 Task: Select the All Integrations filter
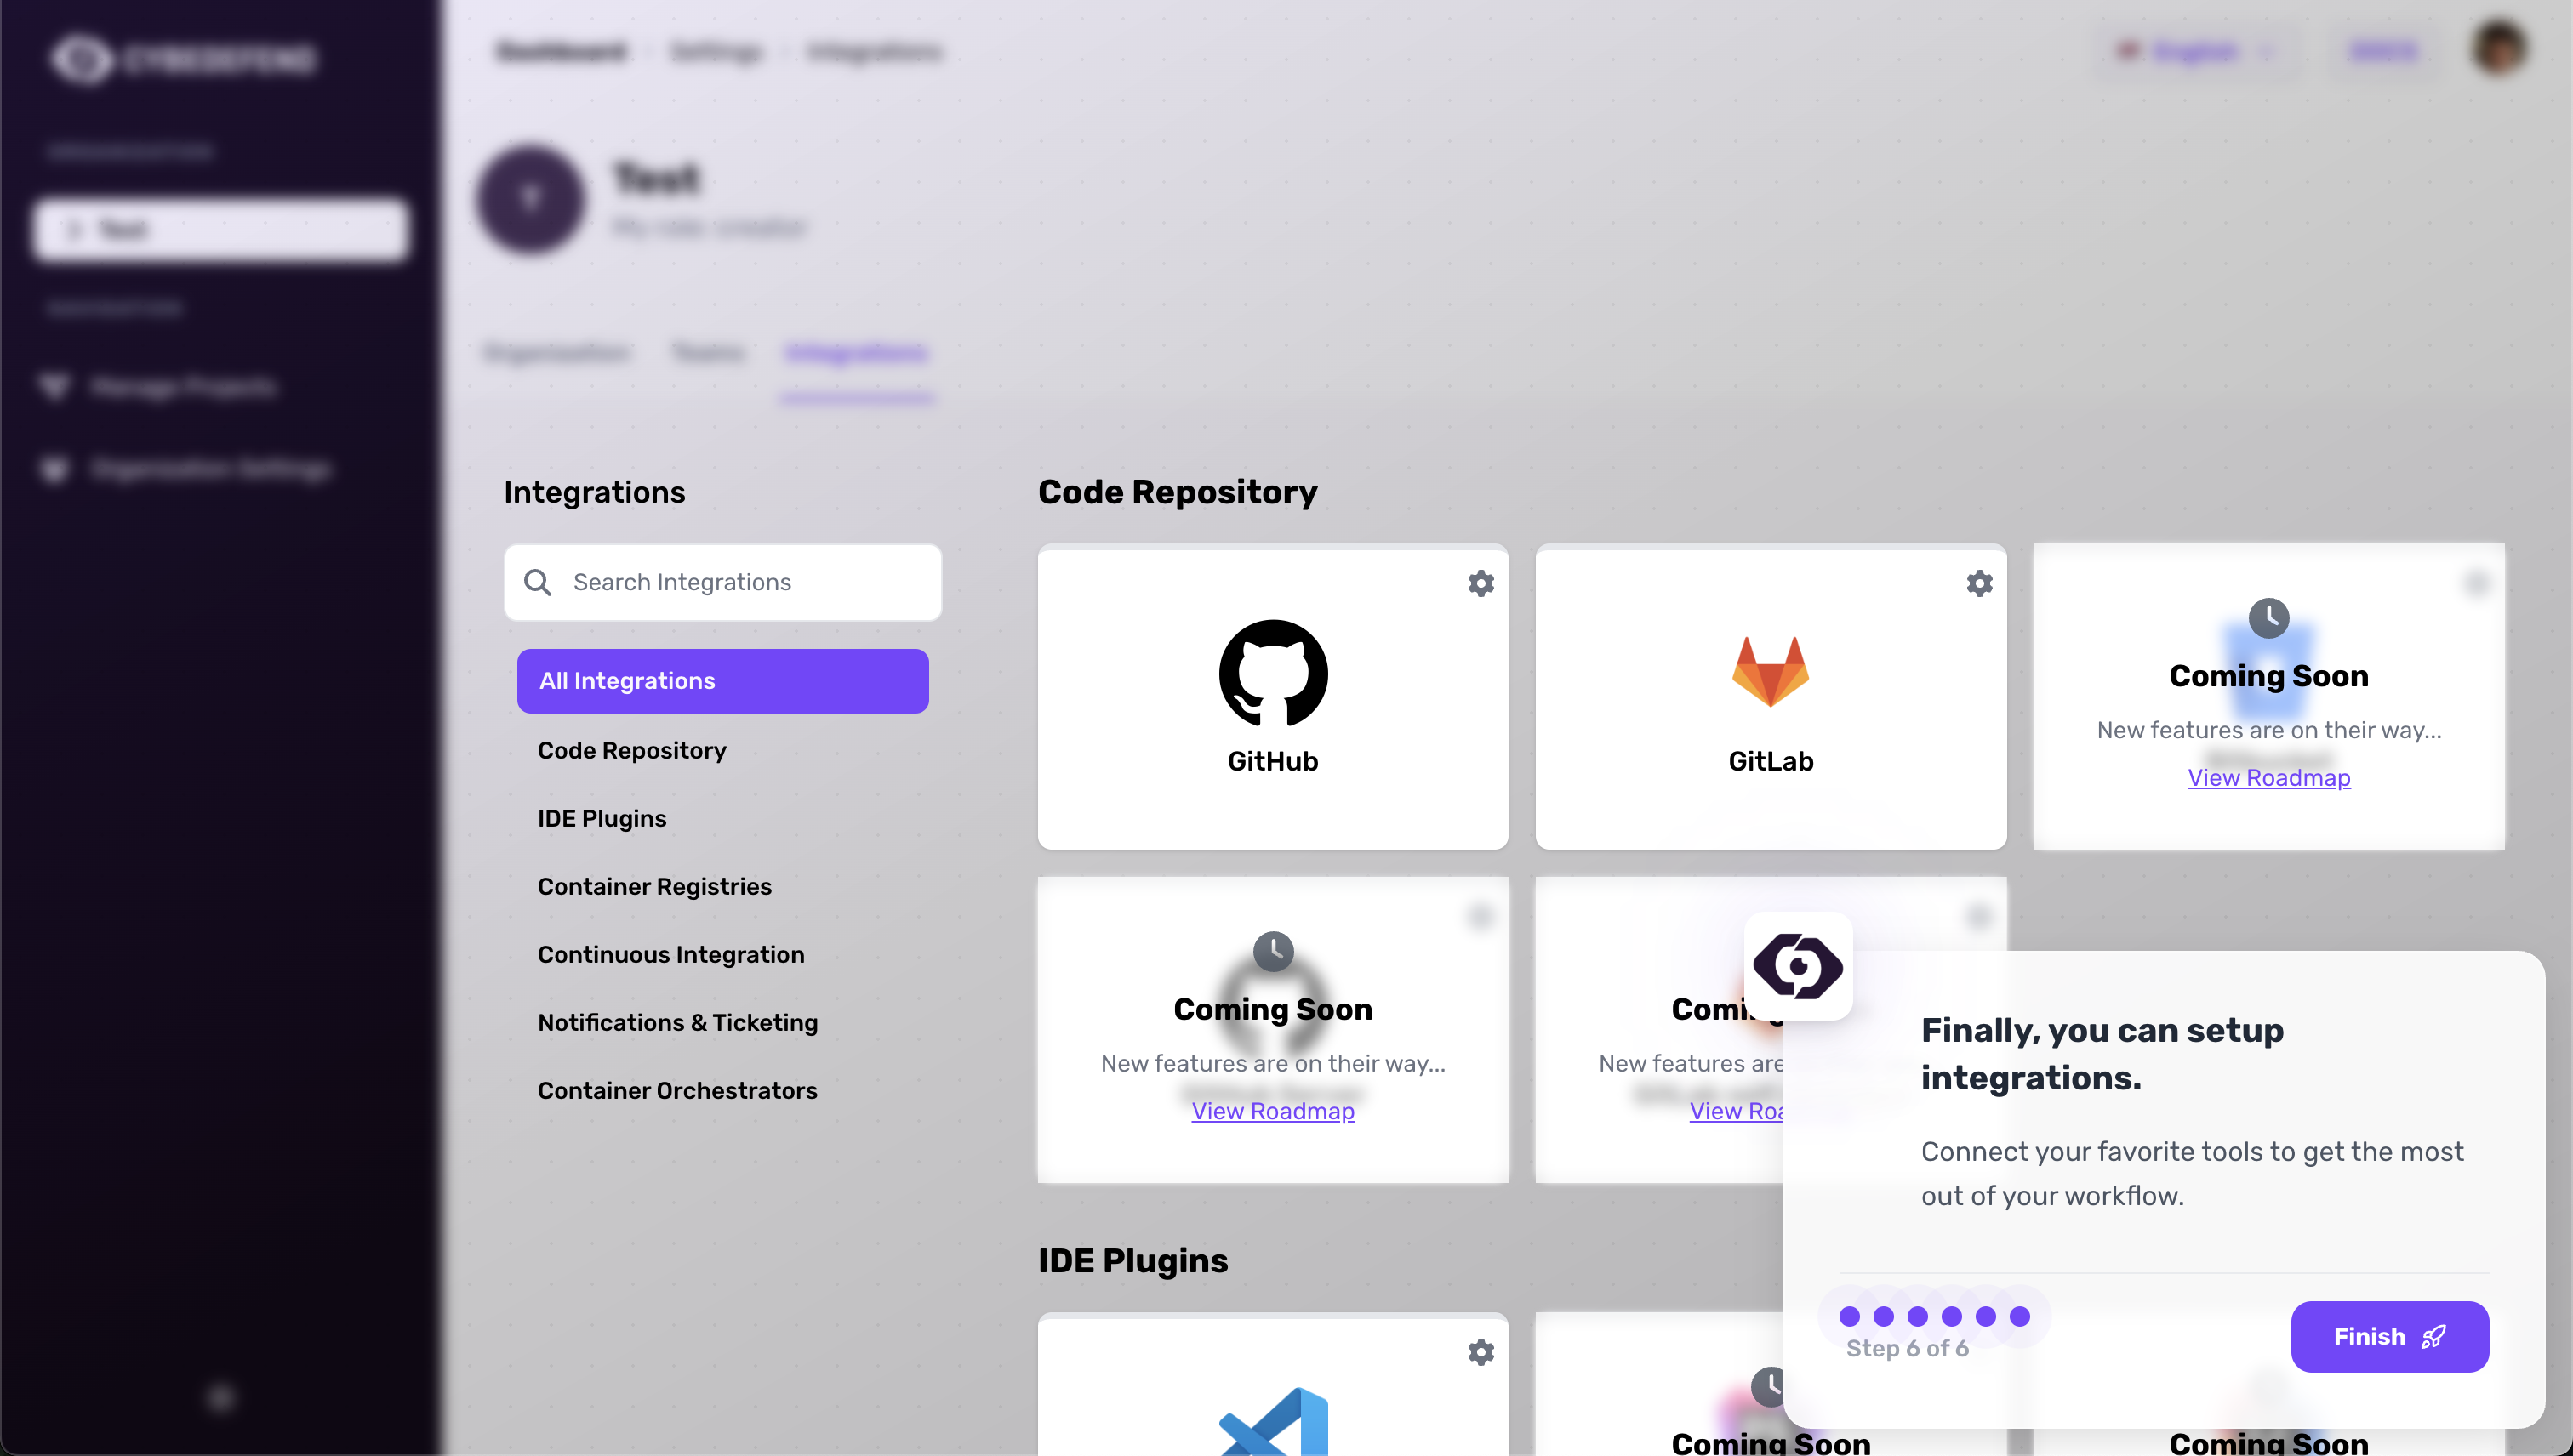tap(722, 681)
